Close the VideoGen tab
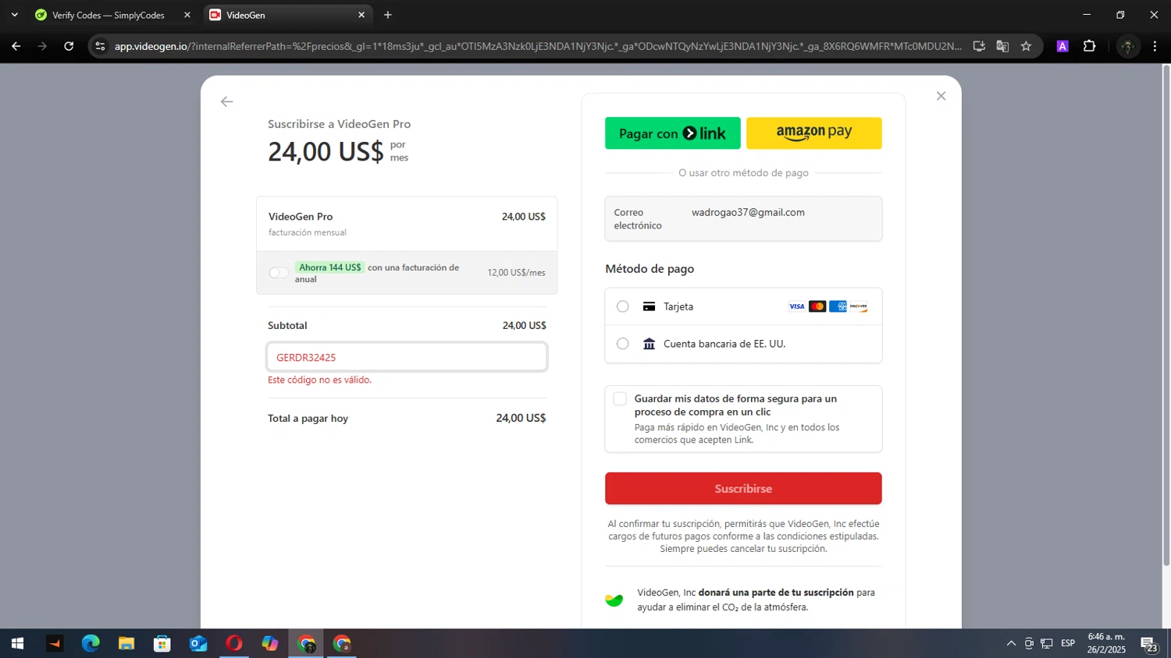 361,15
